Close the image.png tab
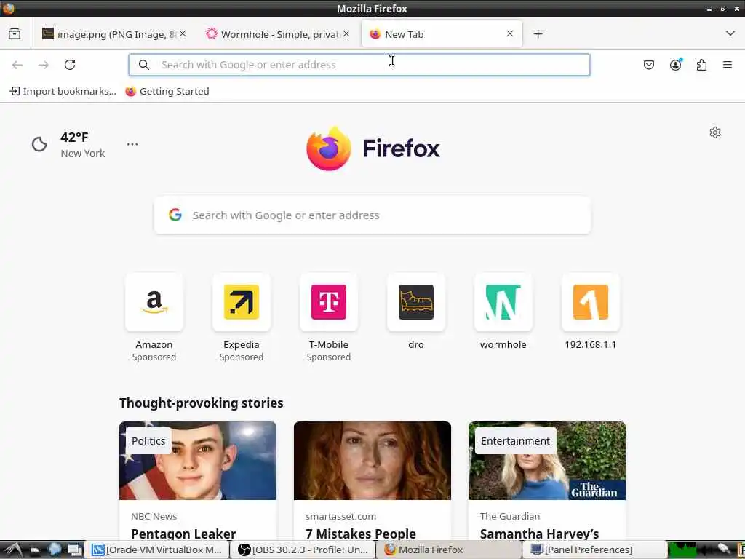 (183, 33)
